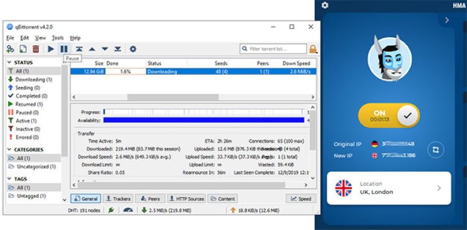Open qBittorrent options gear icon
Screen dimensions: 467x230
point(133,49)
